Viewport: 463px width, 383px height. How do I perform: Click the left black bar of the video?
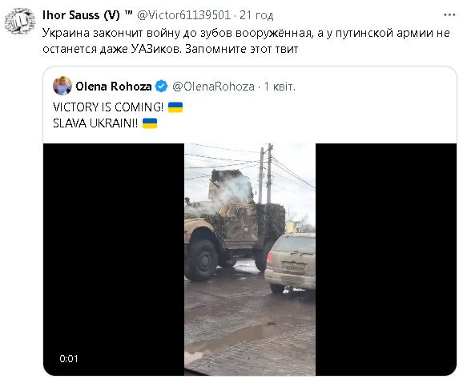point(114,260)
